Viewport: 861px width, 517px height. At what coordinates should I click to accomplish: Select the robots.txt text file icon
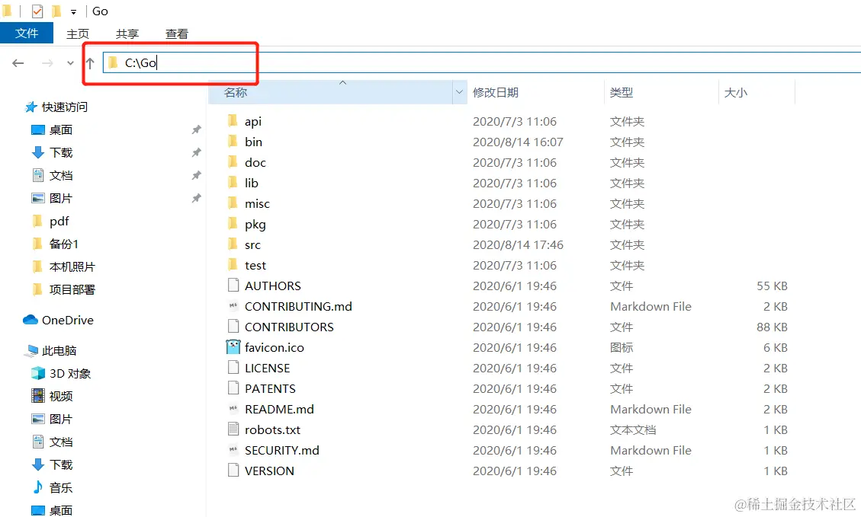233,429
